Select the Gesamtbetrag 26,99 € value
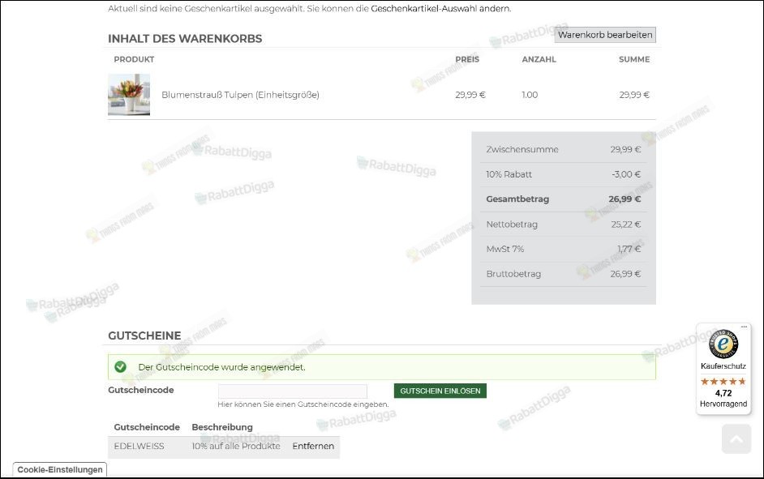The width and height of the screenshot is (764, 479). (x=625, y=199)
